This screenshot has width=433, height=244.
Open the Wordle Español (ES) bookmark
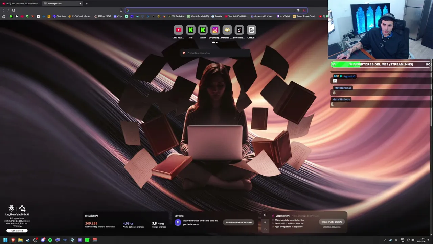(x=198, y=16)
